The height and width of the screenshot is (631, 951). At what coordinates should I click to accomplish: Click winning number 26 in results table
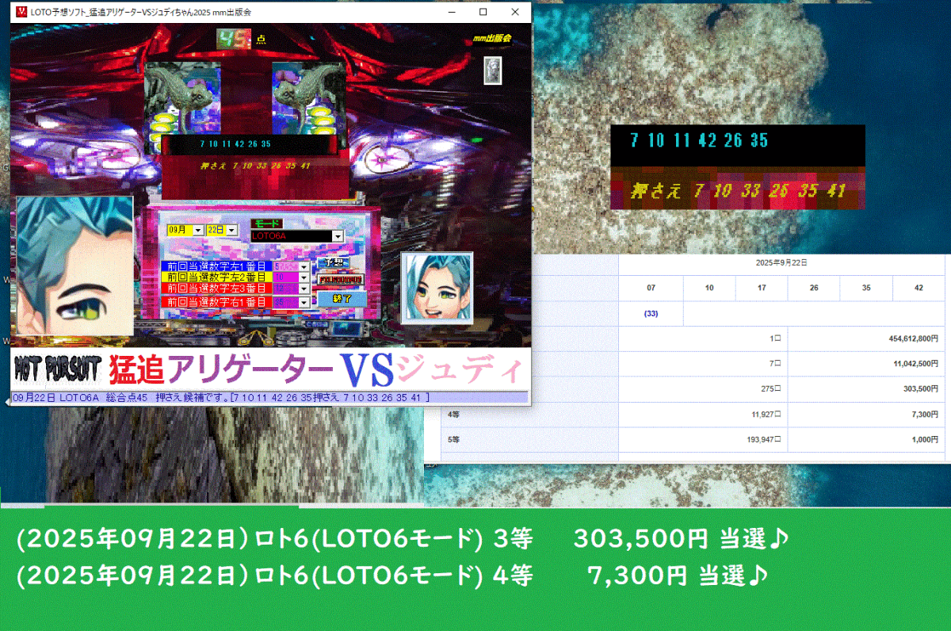(x=814, y=288)
